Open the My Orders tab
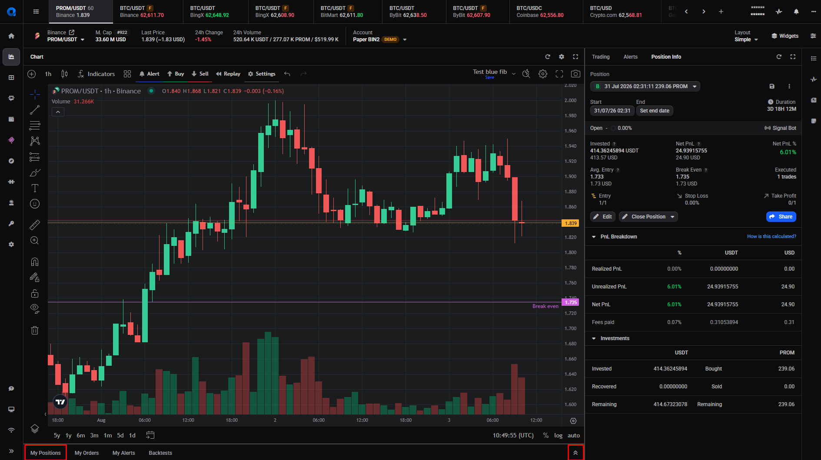The height and width of the screenshot is (460, 821). [86, 453]
